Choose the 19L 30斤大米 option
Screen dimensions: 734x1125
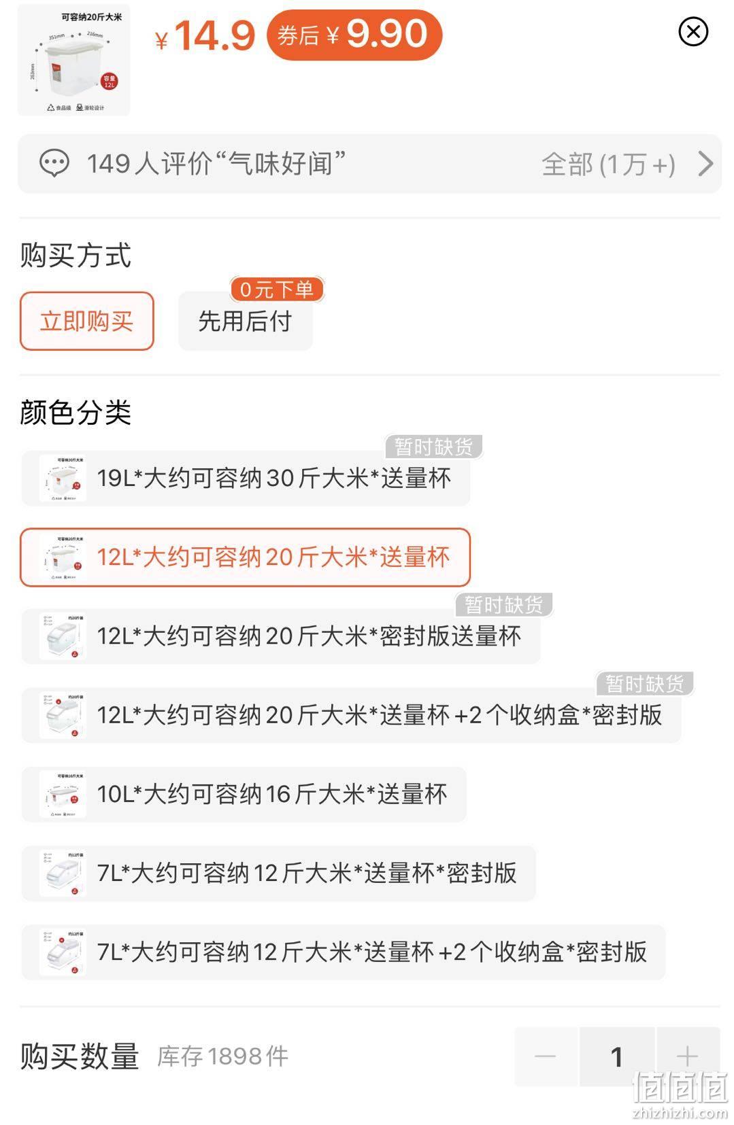click(x=246, y=479)
